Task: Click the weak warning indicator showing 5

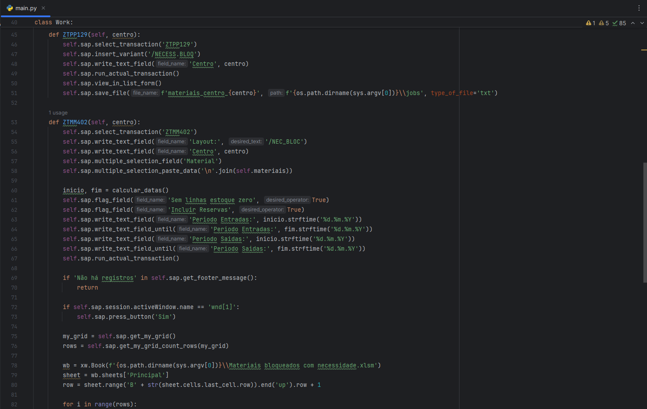Action: [x=604, y=23]
